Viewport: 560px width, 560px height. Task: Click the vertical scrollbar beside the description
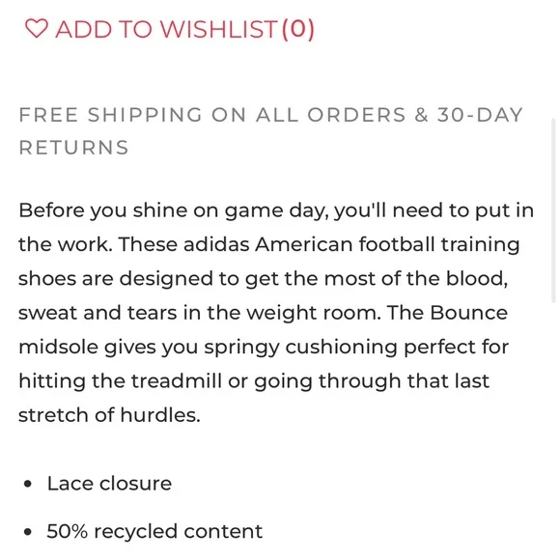(x=553, y=210)
